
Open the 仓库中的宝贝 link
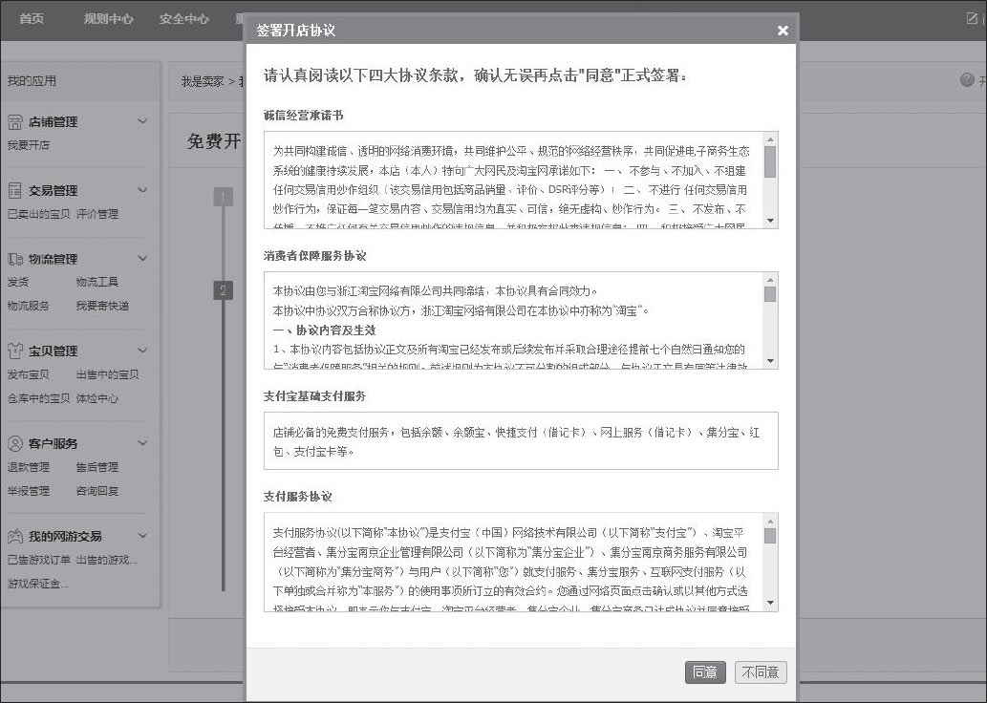tap(38, 398)
